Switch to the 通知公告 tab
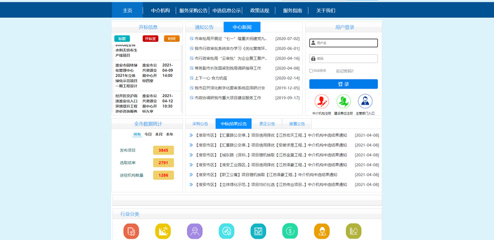The height and width of the screenshot is (240, 494). tap(204, 27)
